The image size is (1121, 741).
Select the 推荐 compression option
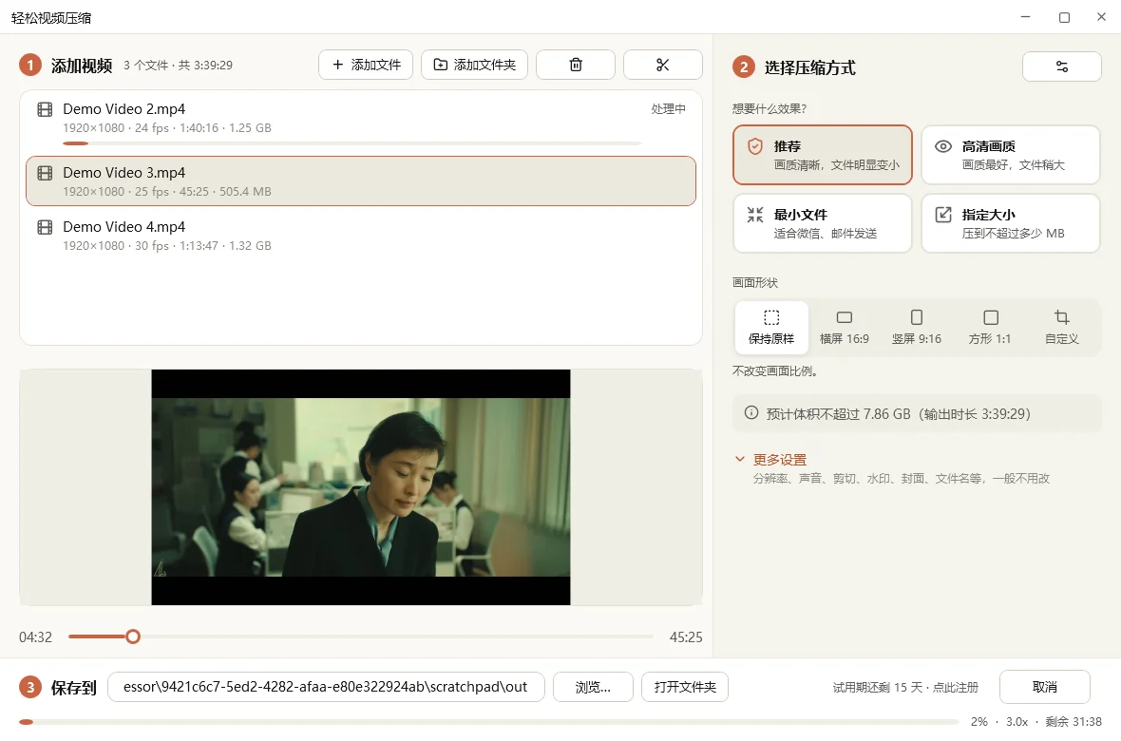(822, 155)
